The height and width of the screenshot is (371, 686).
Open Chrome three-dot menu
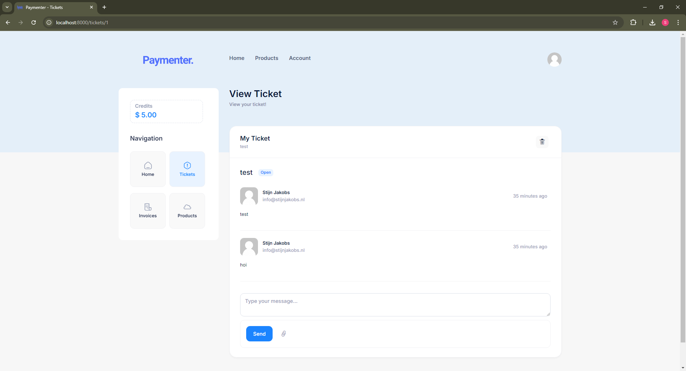678,22
